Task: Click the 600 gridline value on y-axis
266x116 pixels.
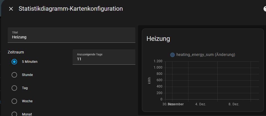Action: click(160, 80)
